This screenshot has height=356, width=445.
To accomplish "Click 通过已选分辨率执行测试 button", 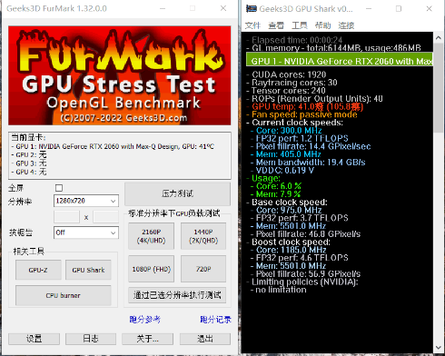I will 177,295.
